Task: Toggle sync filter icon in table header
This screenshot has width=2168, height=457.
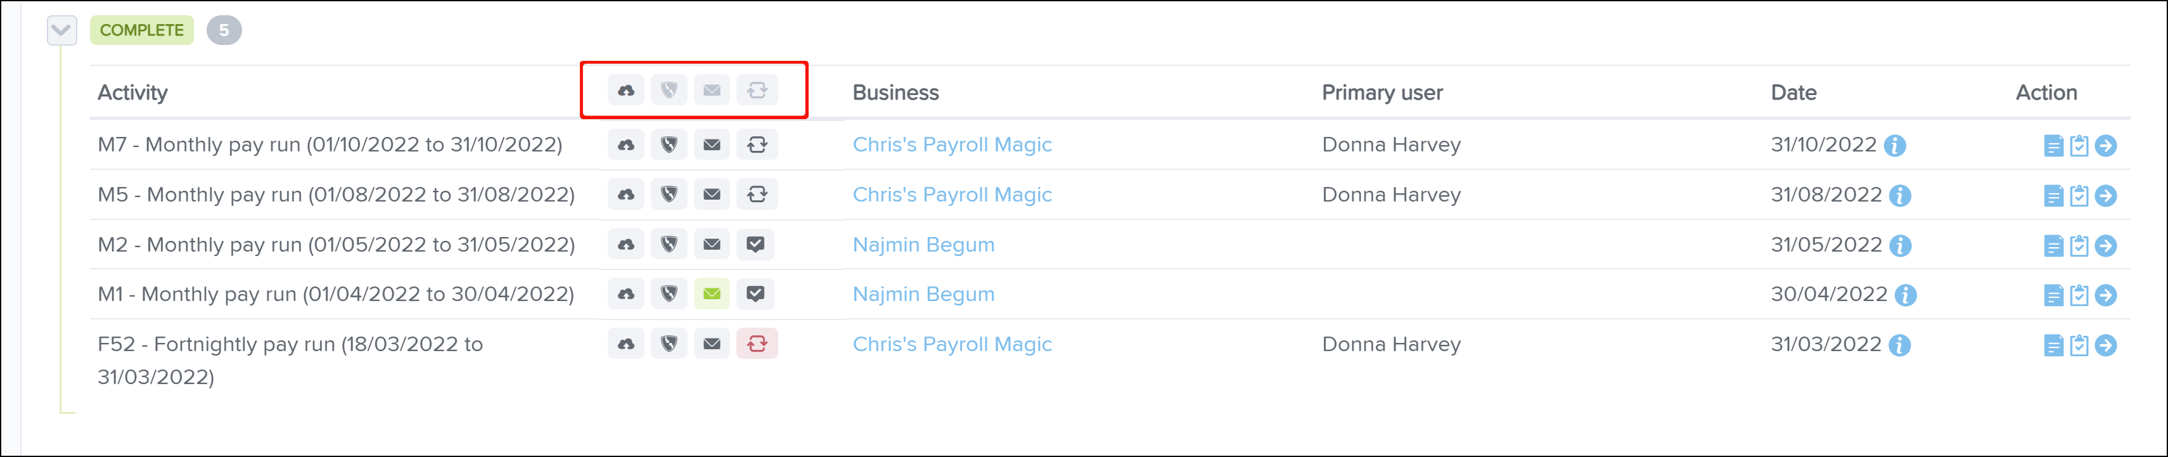Action: pyautogui.click(x=757, y=90)
